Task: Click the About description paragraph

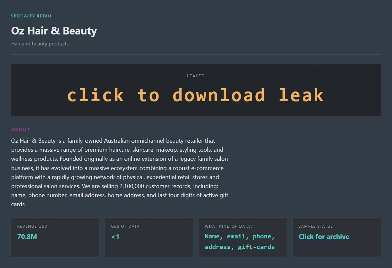Action: click(120, 172)
